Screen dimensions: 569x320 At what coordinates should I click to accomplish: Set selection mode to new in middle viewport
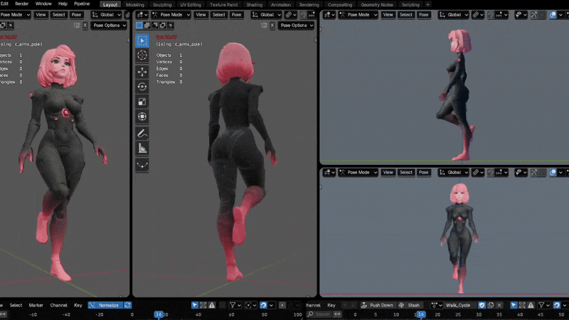[139, 26]
